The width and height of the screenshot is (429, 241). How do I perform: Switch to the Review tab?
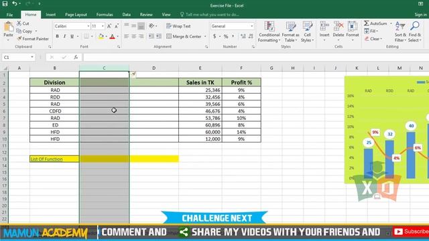pos(146,15)
